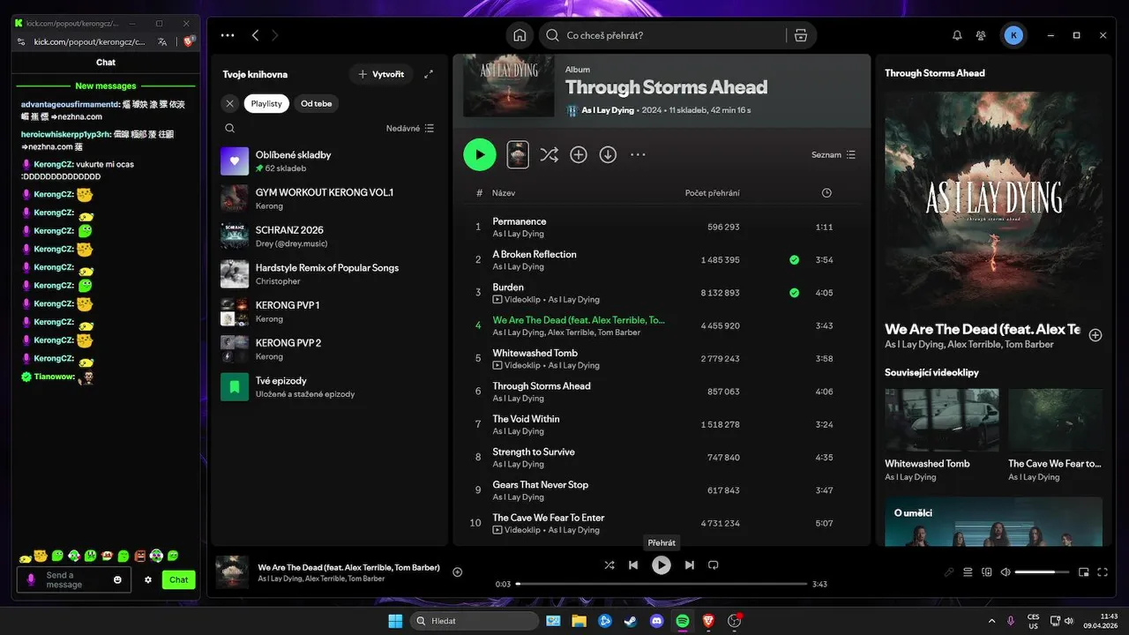Open Whitewashed Tomb related video thumbnail
1129x635 pixels.
point(942,420)
